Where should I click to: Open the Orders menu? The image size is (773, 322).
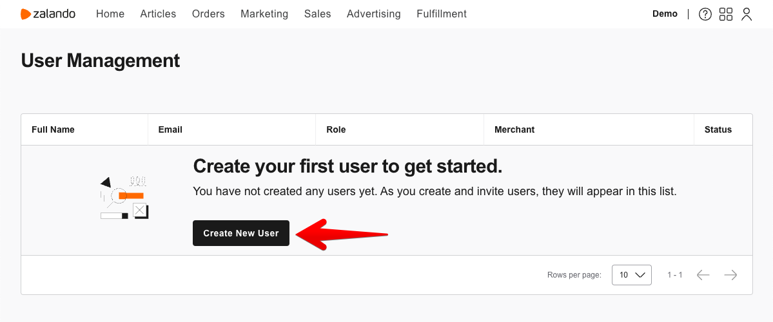pos(208,14)
